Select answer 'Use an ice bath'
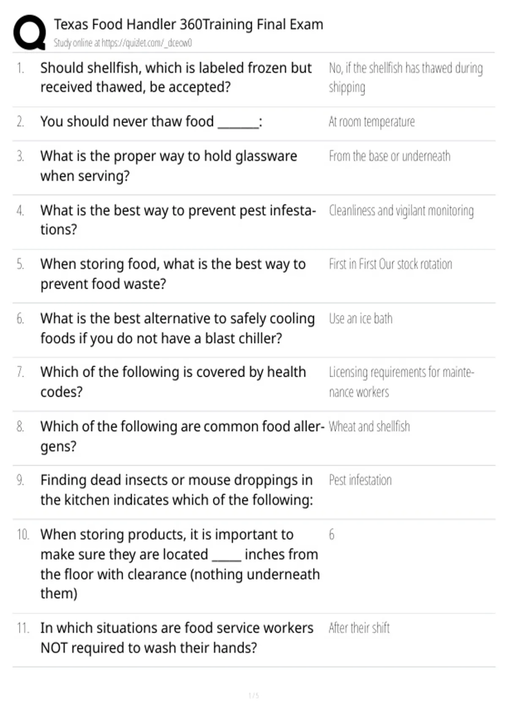The width and height of the screenshot is (507, 719). click(361, 318)
